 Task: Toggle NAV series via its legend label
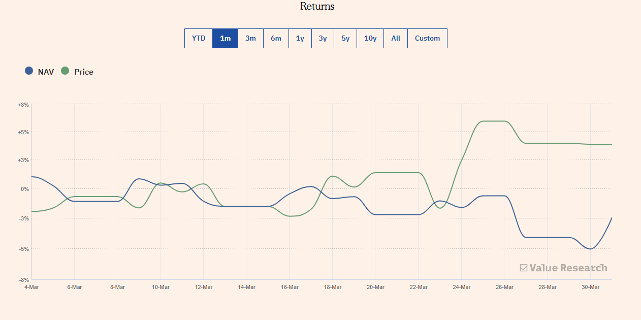tap(46, 72)
